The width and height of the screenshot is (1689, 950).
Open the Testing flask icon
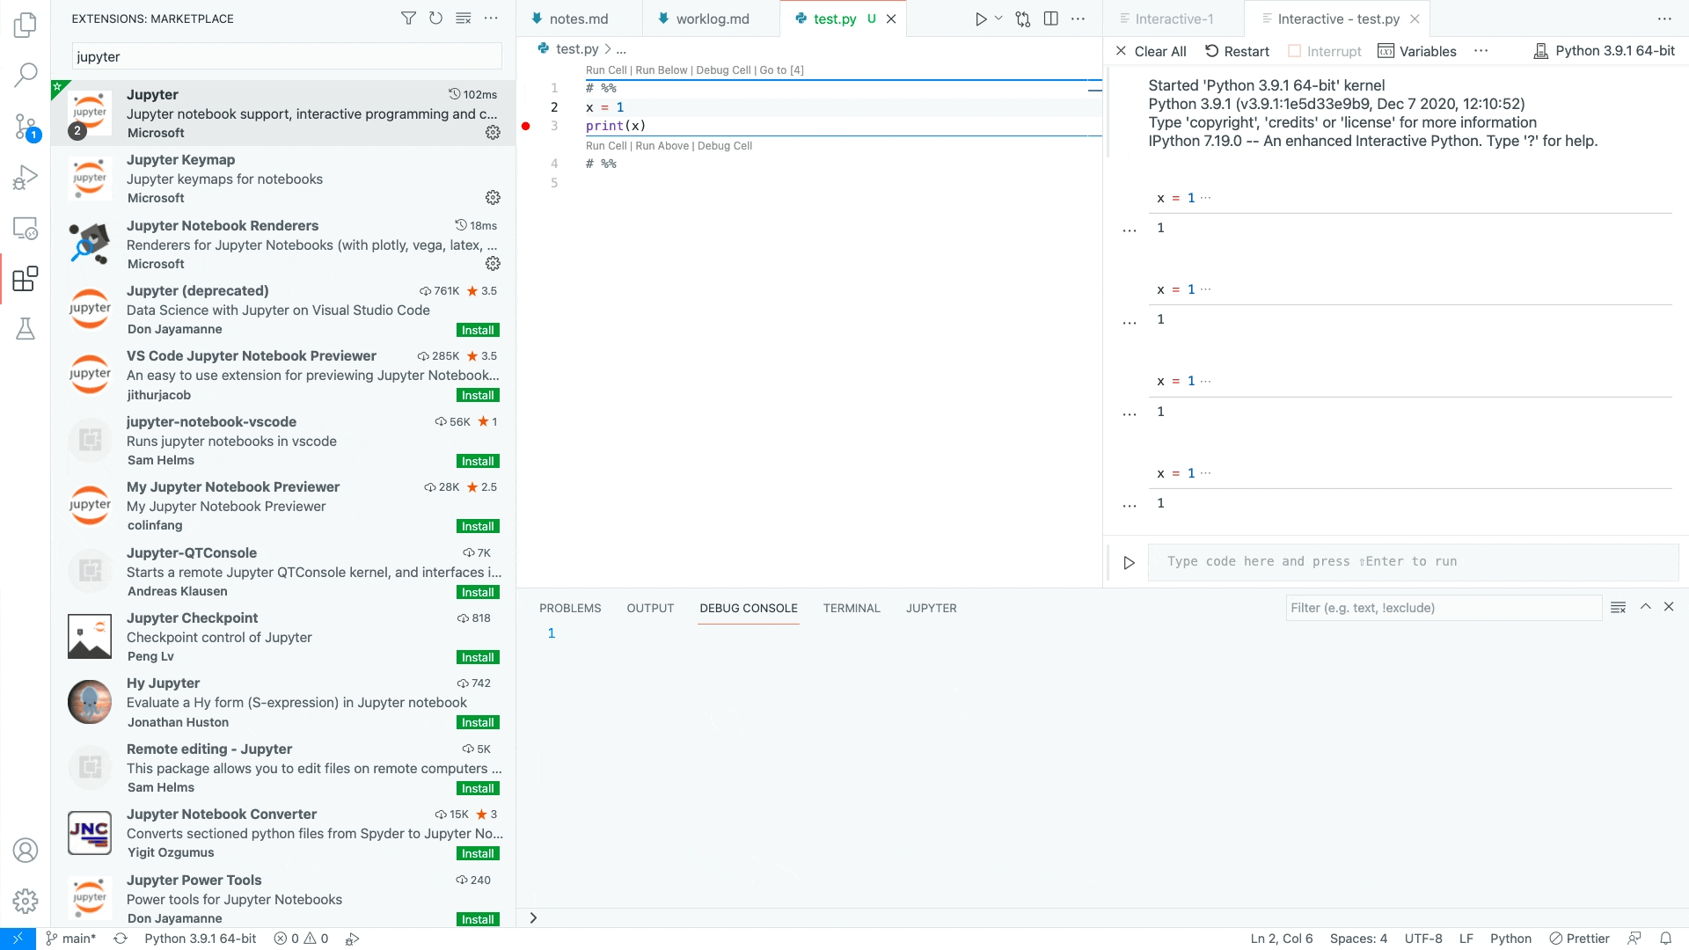[26, 329]
